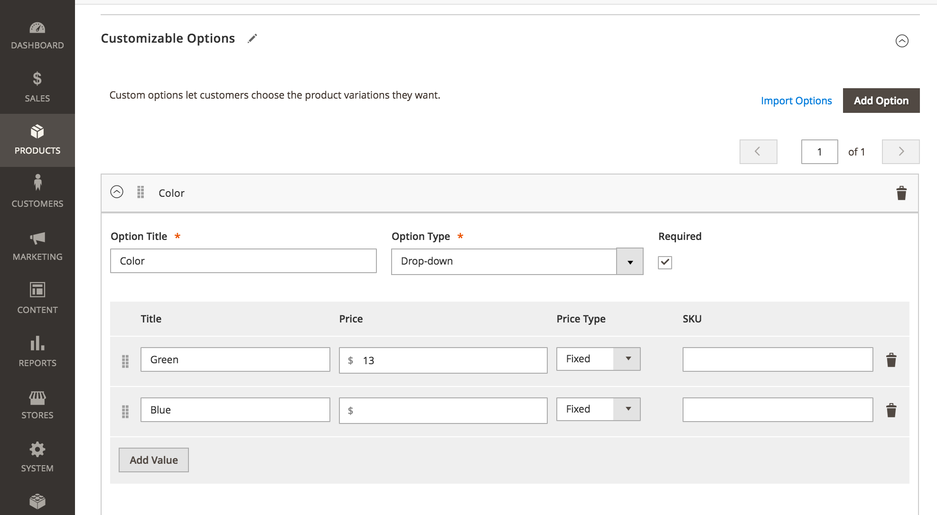This screenshot has height=515, width=937.
Task: Collapse the Customizable Options section
Action: click(x=902, y=41)
